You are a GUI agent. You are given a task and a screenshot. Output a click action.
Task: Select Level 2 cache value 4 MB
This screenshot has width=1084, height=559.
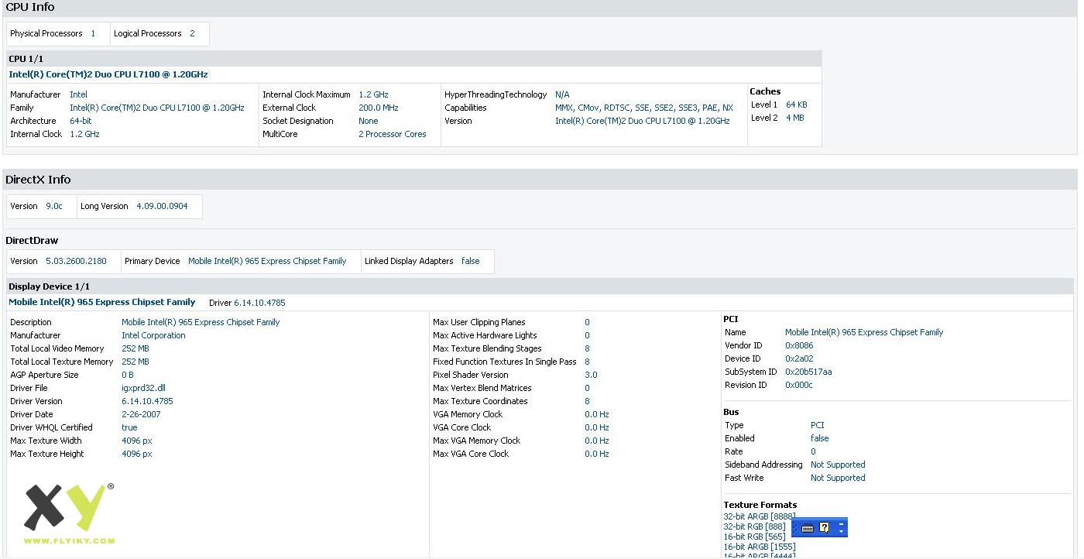point(794,118)
